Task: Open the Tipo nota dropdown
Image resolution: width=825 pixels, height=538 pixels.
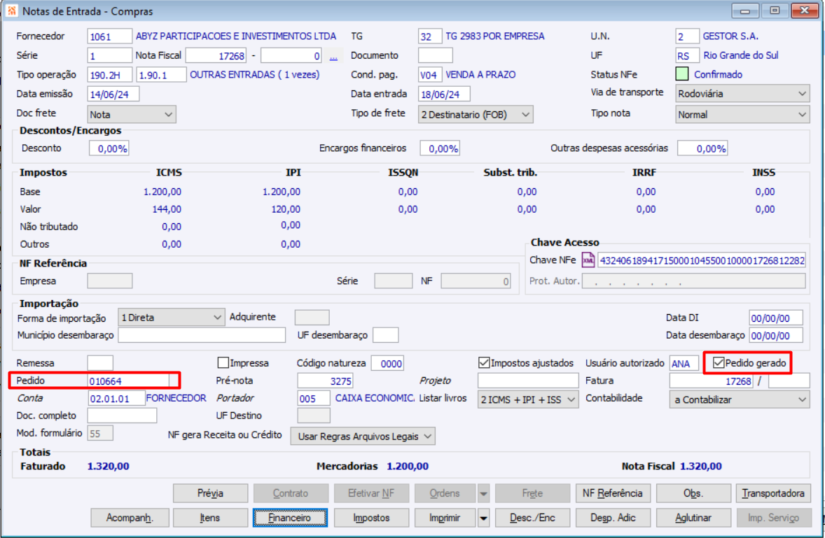Action: tap(742, 115)
